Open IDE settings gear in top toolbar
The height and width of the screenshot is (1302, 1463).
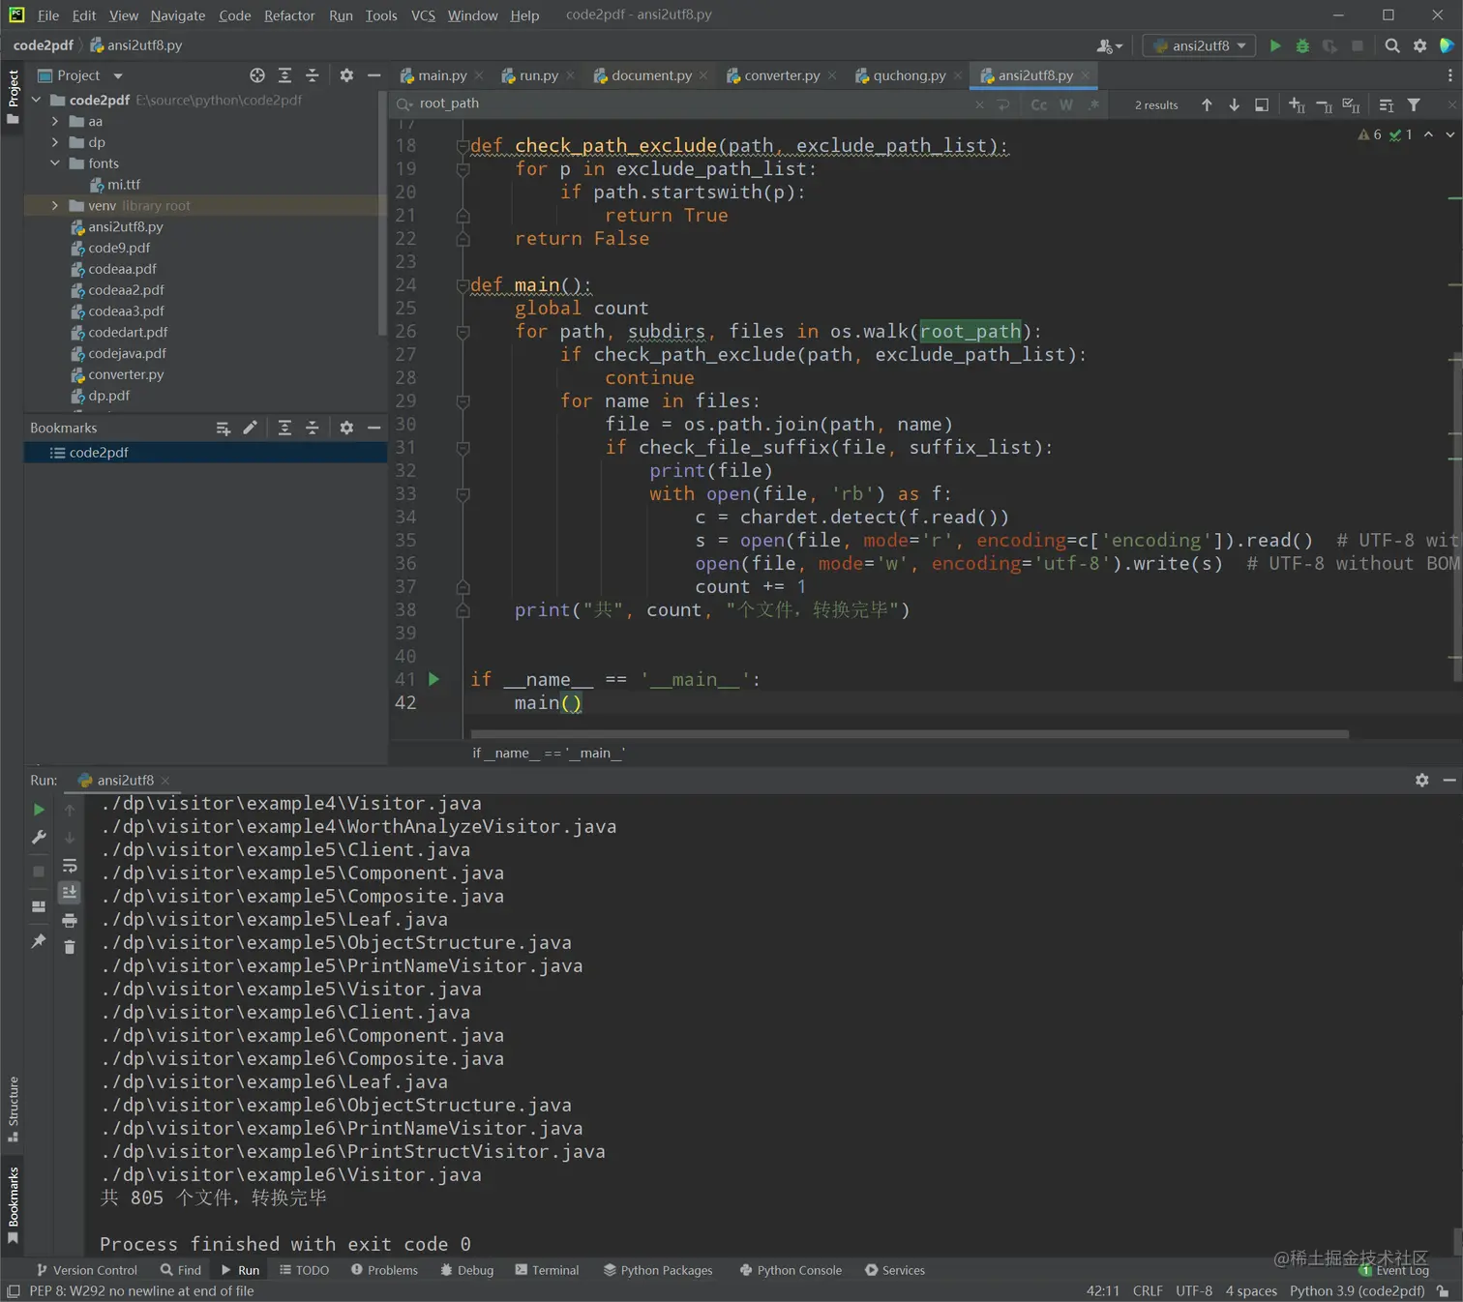[x=1419, y=45]
